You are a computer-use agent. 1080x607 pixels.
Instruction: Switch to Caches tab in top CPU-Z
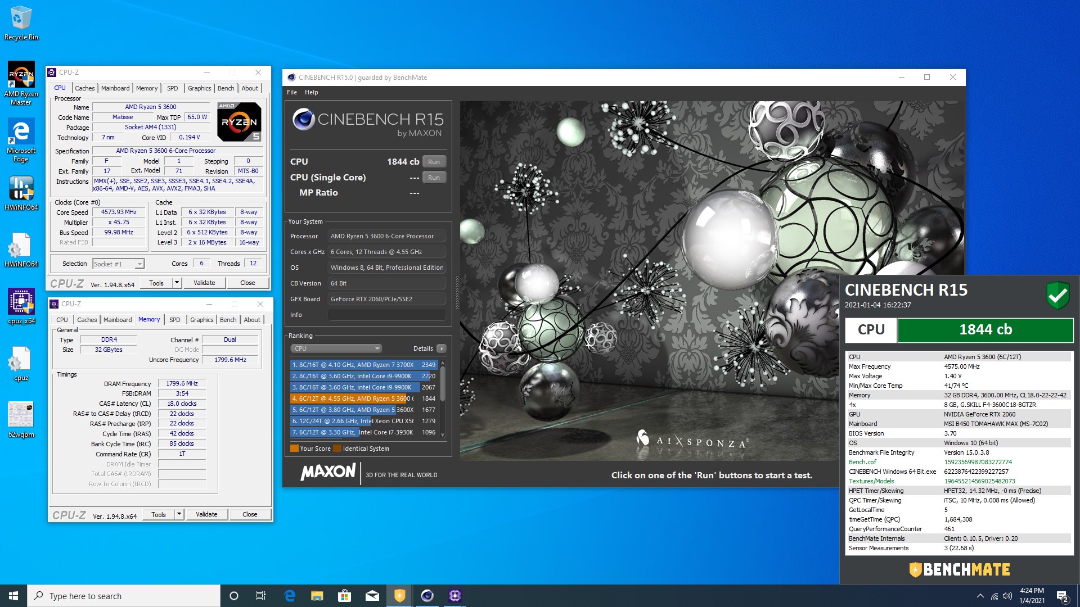[85, 88]
